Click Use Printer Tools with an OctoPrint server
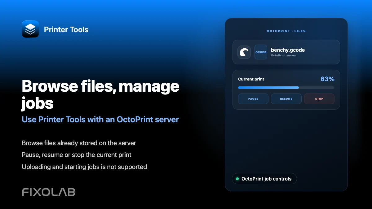Image resolution: width=372 pixels, height=209 pixels. pos(100,120)
